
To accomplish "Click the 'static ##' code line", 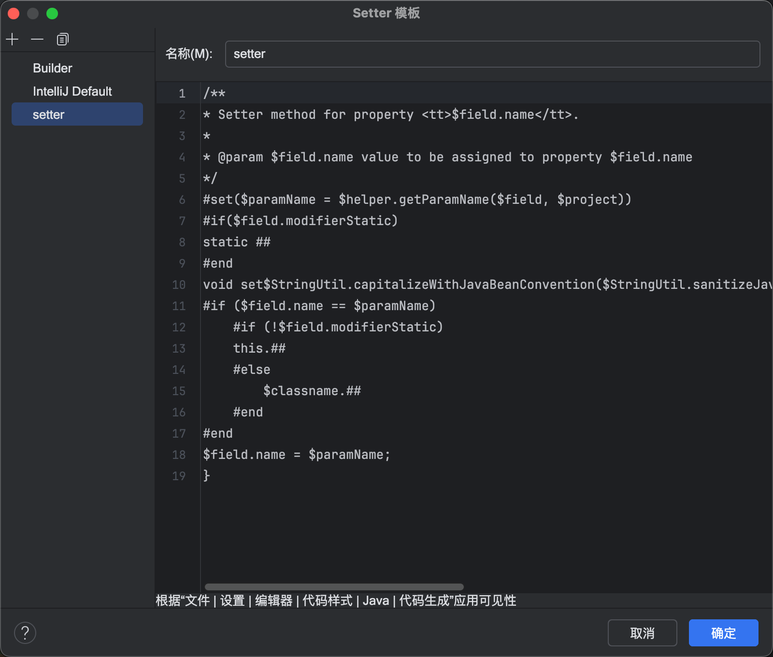I will pos(237,242).
